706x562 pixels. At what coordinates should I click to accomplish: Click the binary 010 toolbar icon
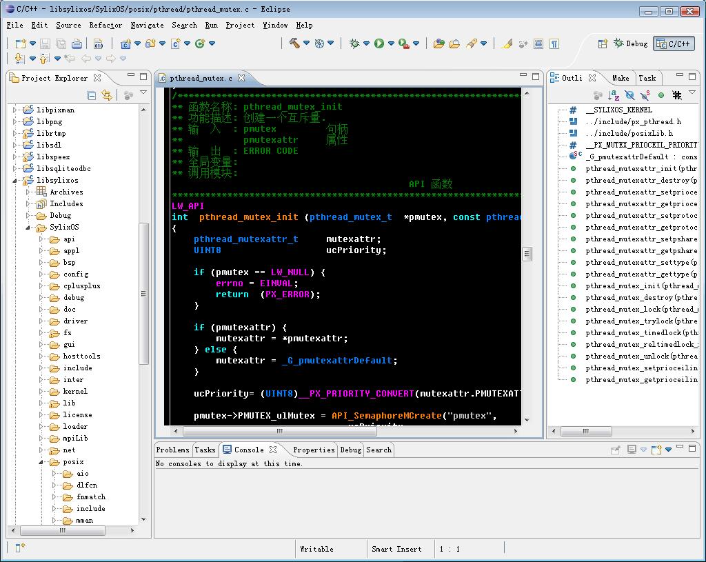98,43
